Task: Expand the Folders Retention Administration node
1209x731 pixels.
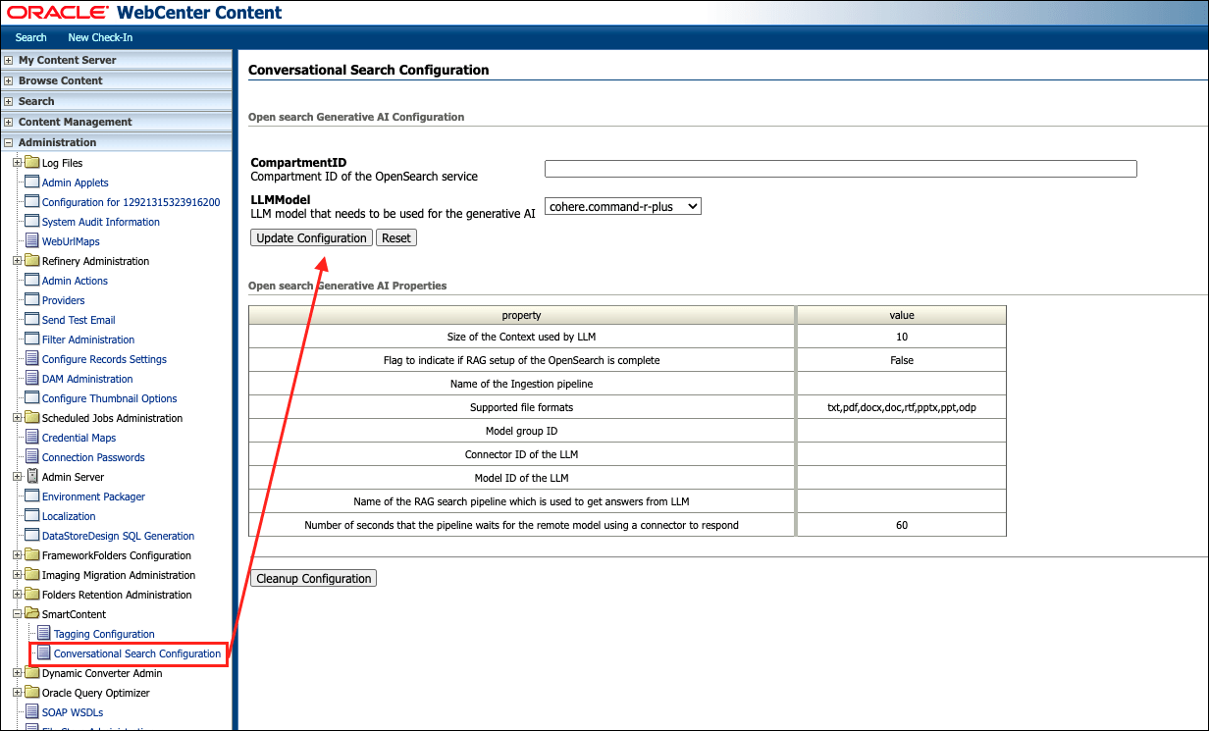Action: point(18,595)
